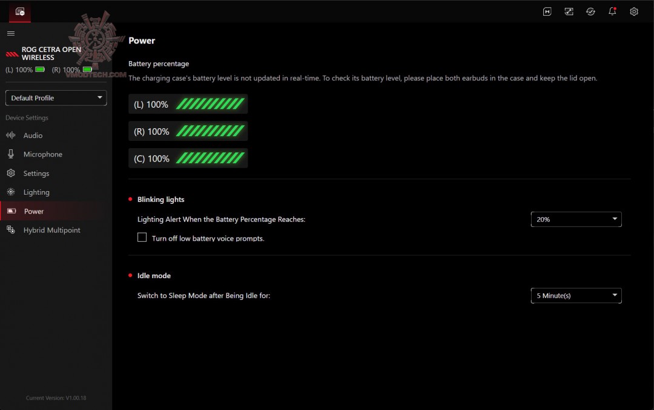Click the charging case (C) battery bar
Screen dimensions: 654x410
188,158
